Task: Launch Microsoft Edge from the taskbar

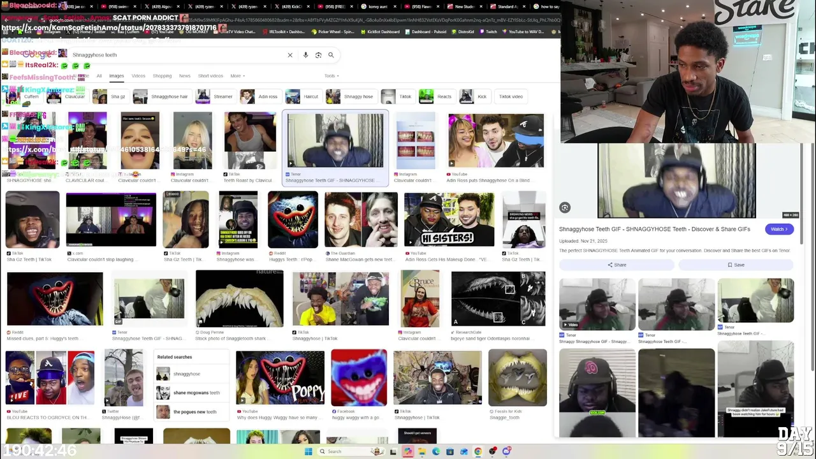Action: point(436,451)
